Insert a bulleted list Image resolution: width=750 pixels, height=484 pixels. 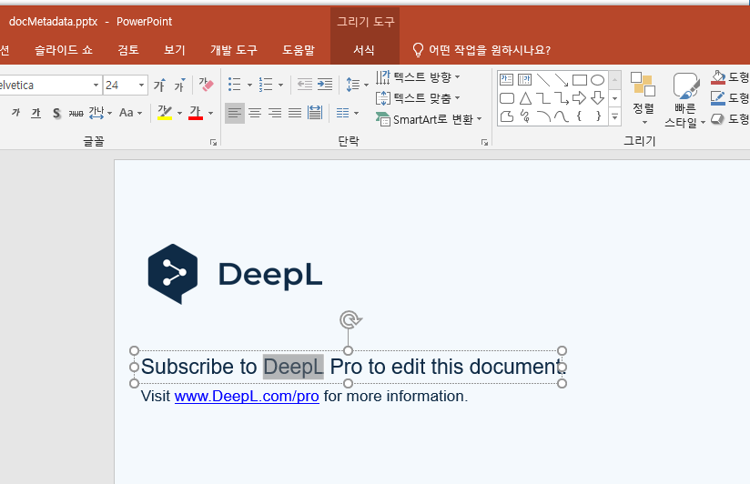point(235,85)
